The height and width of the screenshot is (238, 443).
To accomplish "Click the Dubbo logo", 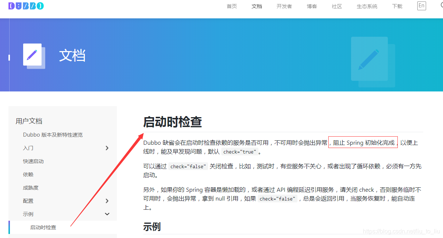I will 26,6.
